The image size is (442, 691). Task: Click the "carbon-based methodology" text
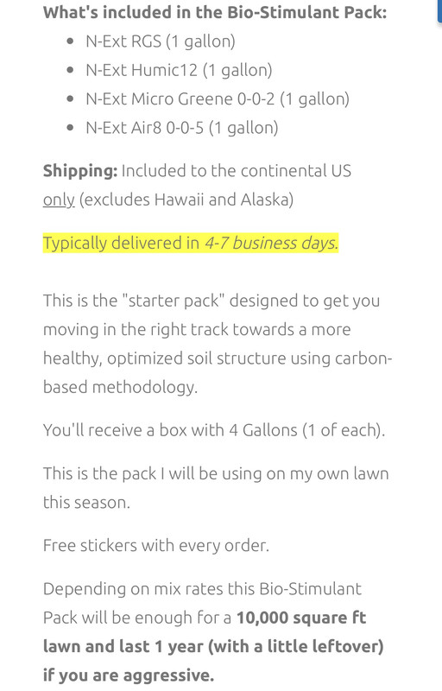click(x=218, y=373)
